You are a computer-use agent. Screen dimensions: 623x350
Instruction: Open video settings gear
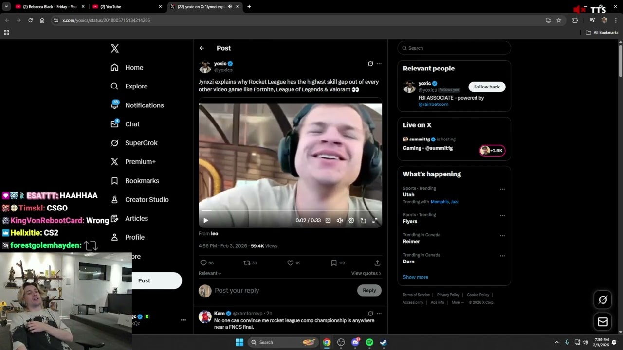(351, 220)
